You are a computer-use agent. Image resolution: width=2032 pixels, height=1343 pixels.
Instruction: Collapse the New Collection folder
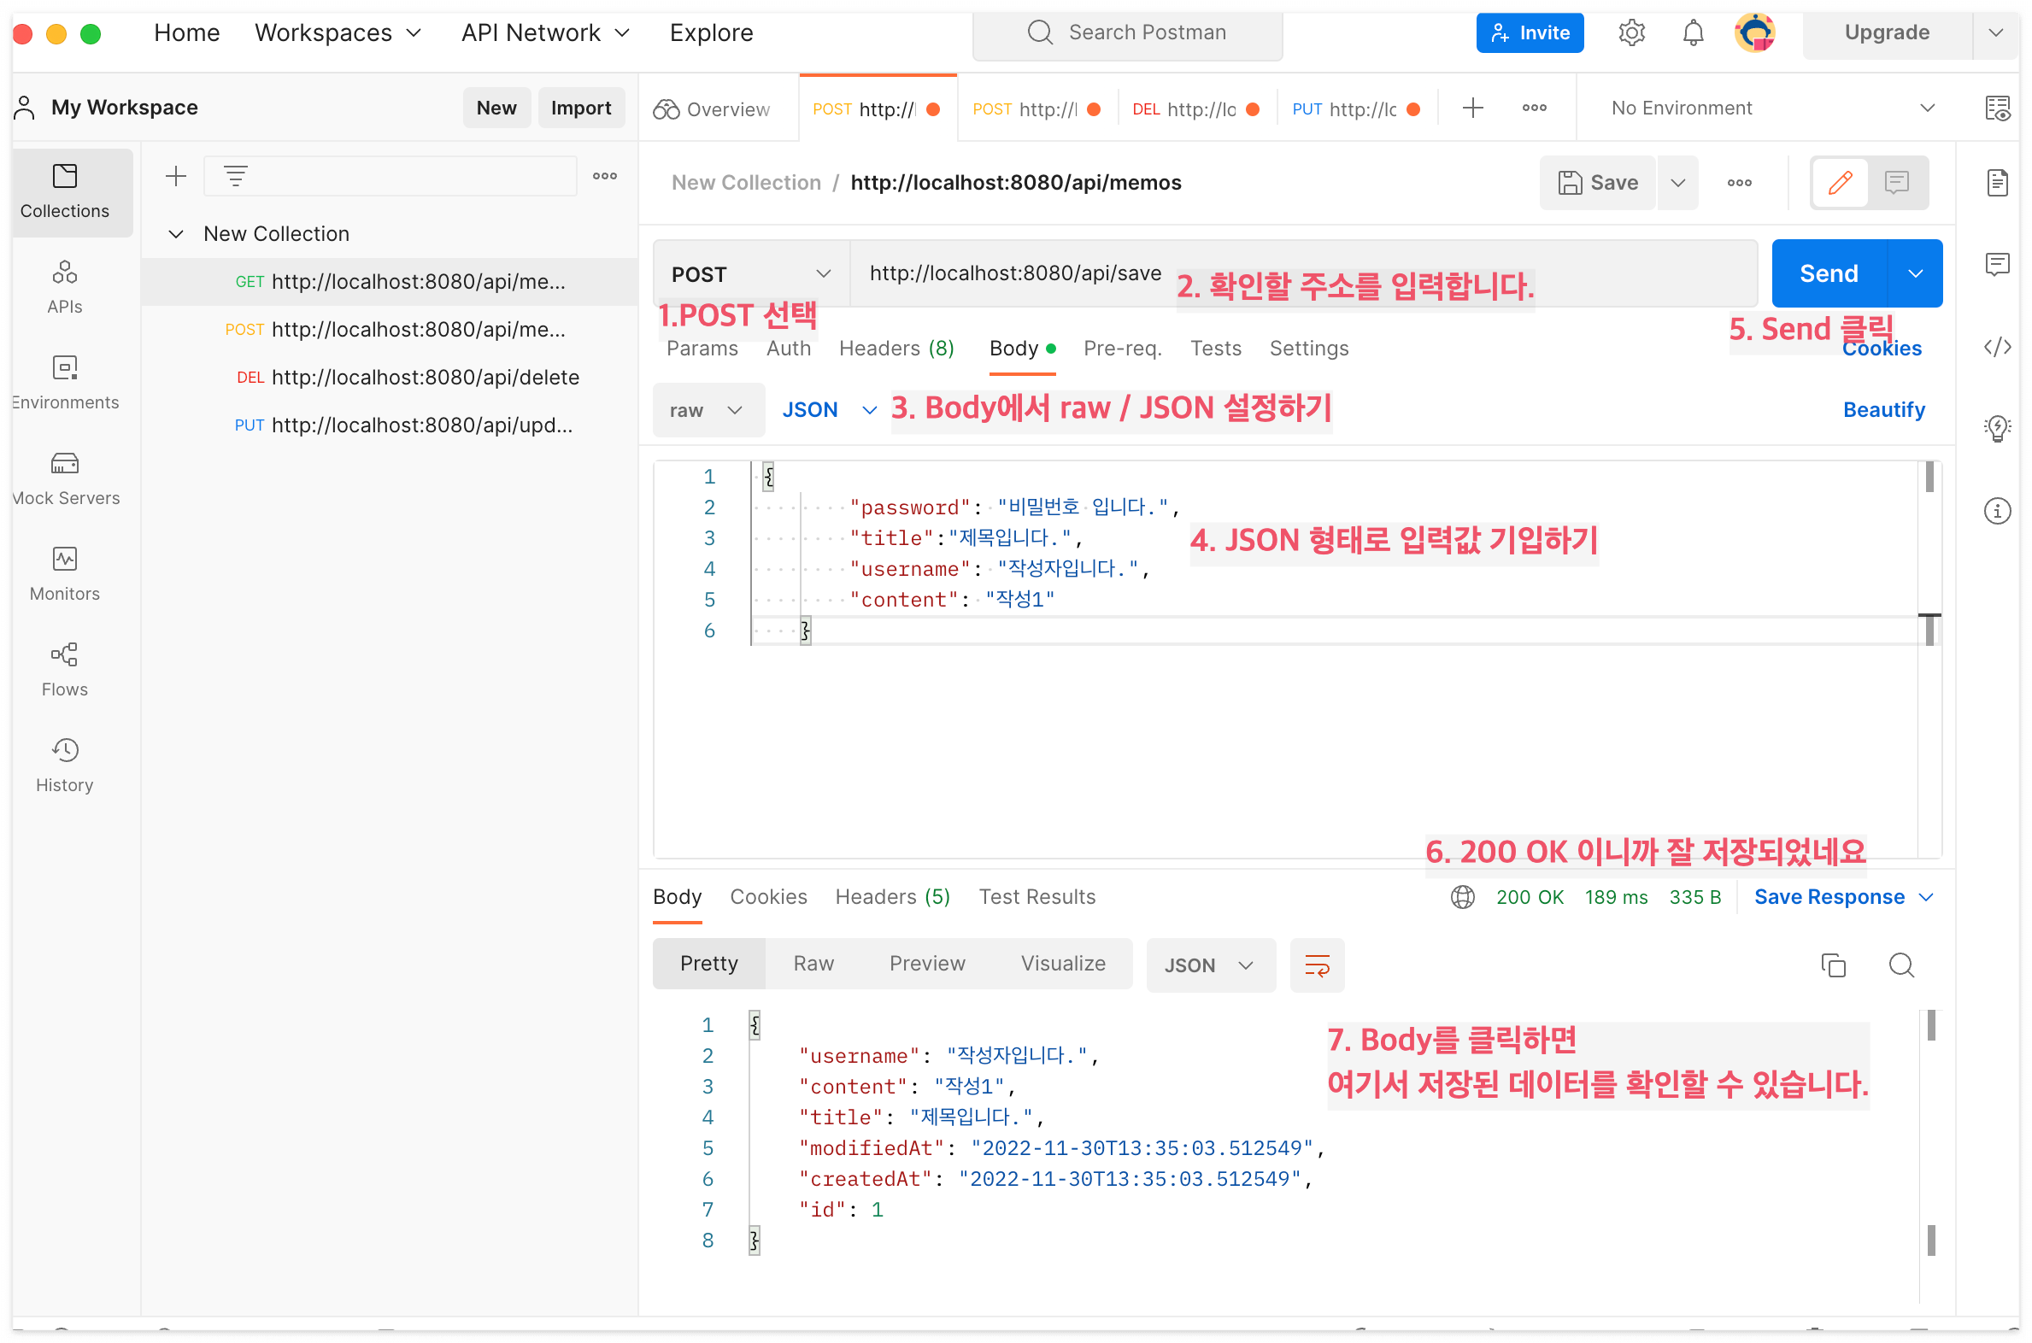(177, 234)
